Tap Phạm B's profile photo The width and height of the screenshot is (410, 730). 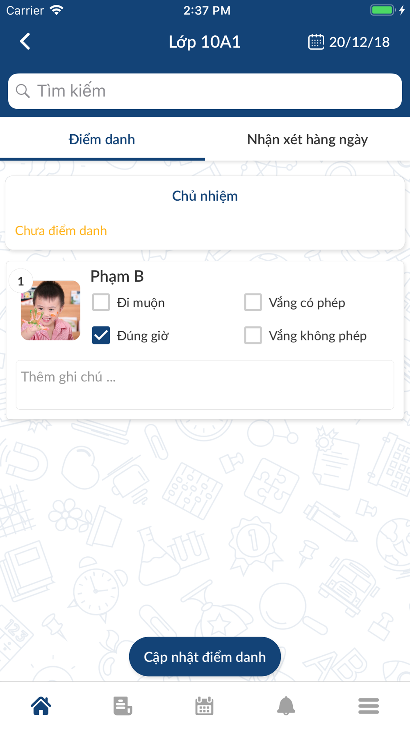(50, 310)
